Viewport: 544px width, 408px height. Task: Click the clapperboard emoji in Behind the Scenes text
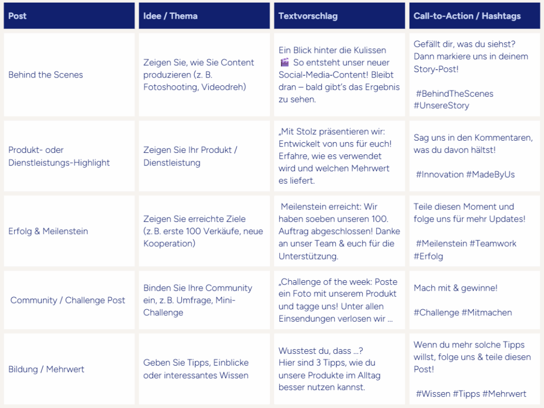pyautogui.click(x=284, y=63)
